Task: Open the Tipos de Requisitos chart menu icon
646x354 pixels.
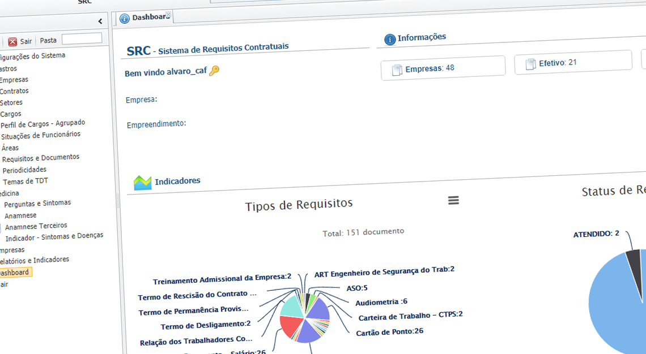Action: 453,200
